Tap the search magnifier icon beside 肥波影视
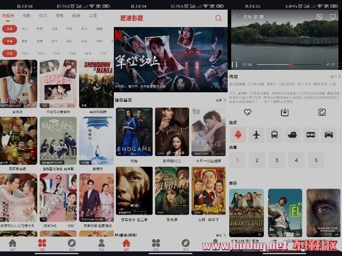 coord(218,18)
